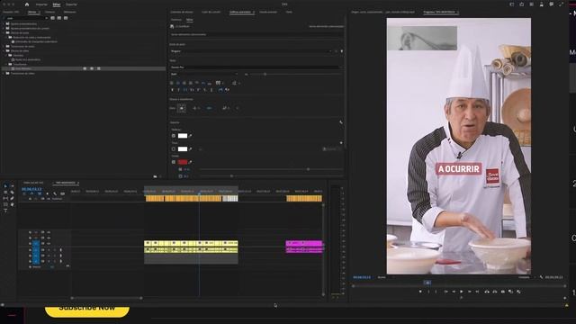Left align the text icon
Screen dimensions: 576x324
(172, 83)
